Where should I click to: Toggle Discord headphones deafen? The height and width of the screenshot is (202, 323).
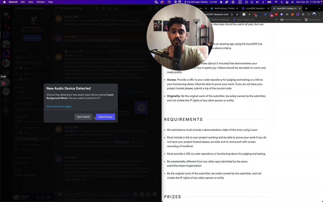point(43,197)
